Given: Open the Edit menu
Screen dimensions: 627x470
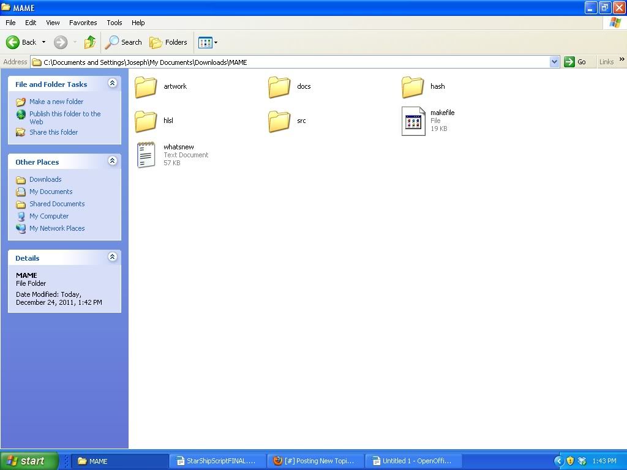Looking at the screenshot, I should pyautogui.click(x=31, y=23).
